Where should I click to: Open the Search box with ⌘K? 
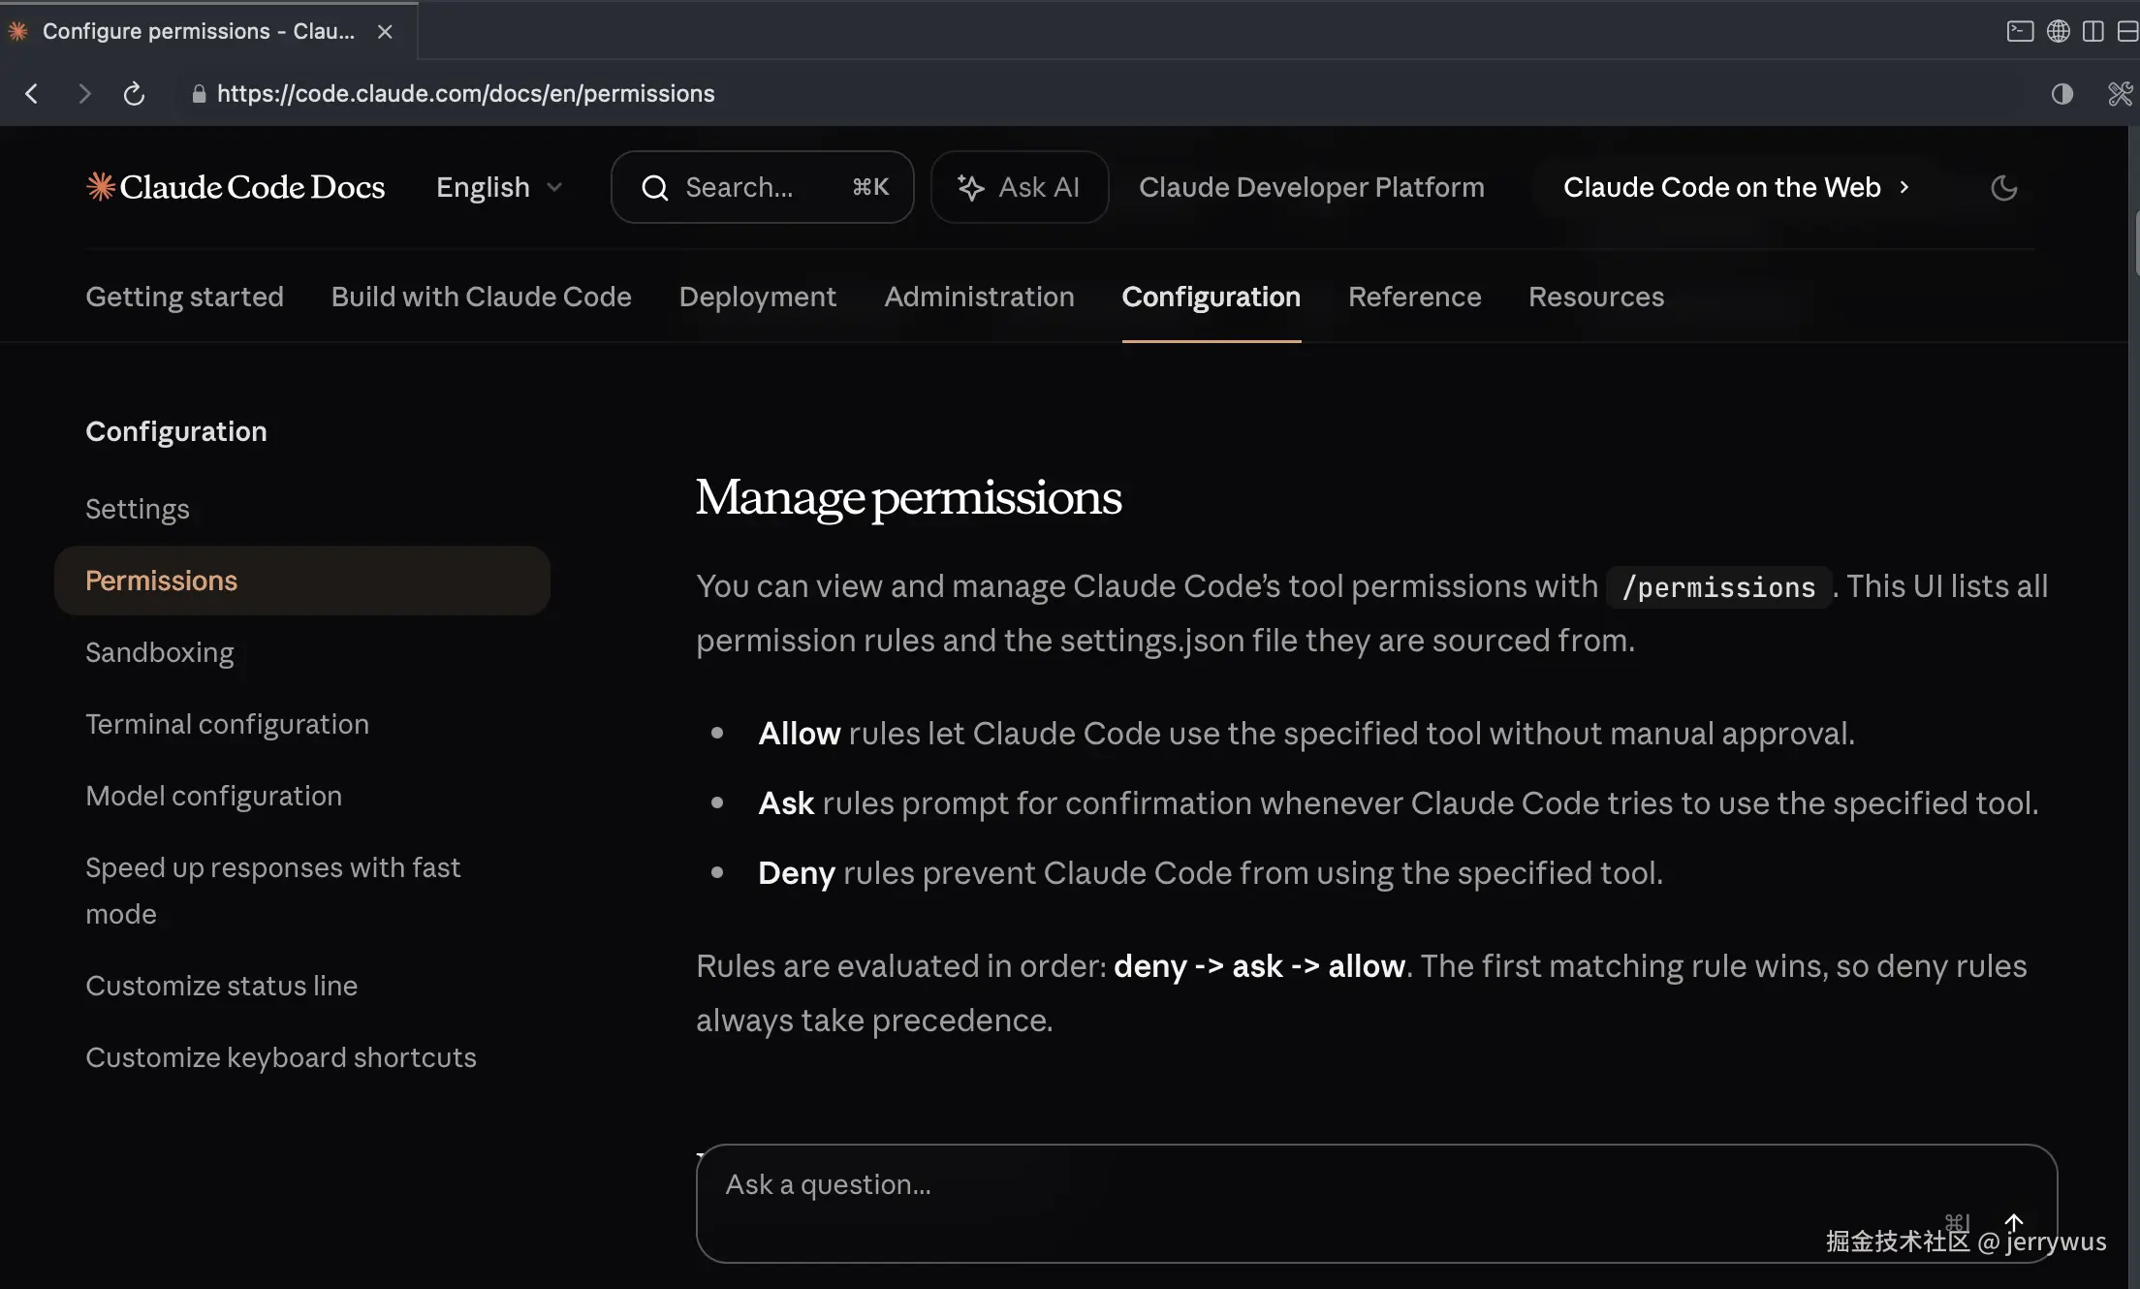tap(762, 187)
